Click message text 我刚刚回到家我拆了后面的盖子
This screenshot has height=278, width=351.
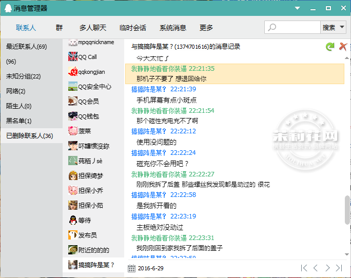click(180, 248)
